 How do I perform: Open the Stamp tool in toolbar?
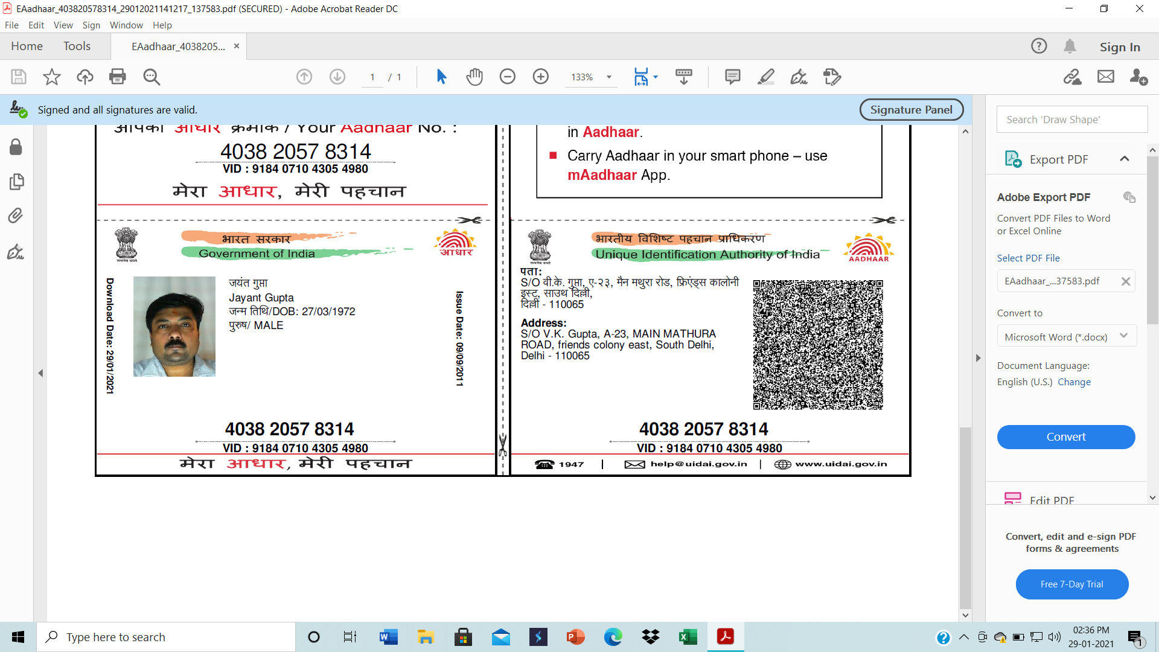(x=832, y=77)
